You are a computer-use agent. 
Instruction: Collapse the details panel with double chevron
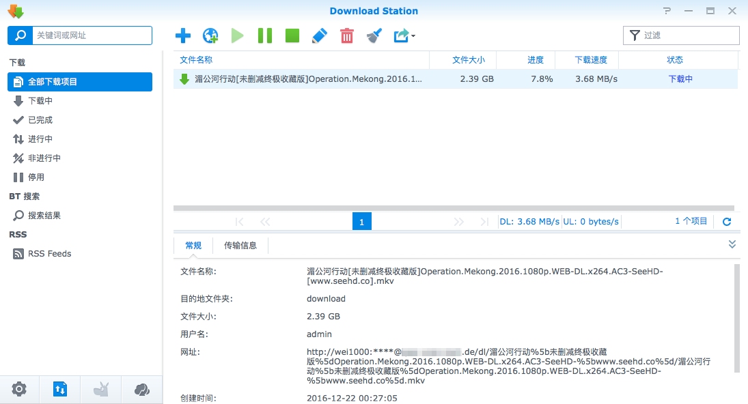[x=732, y=244]
